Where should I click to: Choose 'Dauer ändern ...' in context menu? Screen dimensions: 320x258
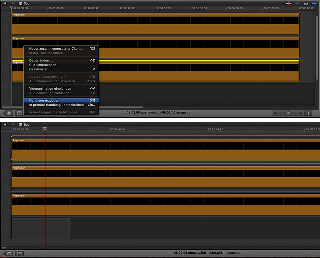42,60
